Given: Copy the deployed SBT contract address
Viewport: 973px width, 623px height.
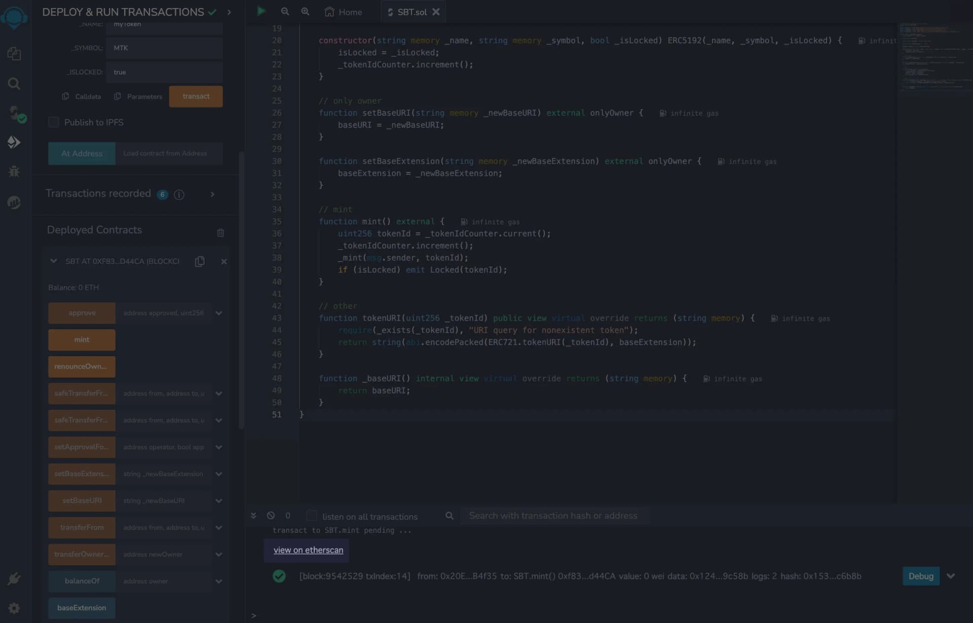Looking at the screenshot, I should click(200, 261).
